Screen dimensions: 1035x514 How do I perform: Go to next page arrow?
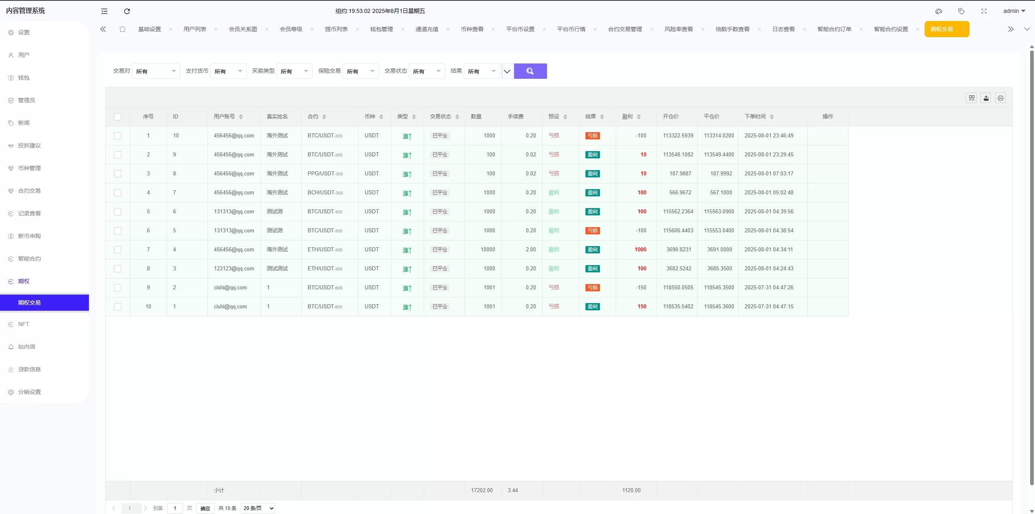(x=146, y=508)
